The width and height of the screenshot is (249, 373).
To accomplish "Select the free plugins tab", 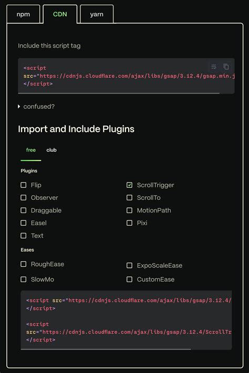I will point(31,150).
